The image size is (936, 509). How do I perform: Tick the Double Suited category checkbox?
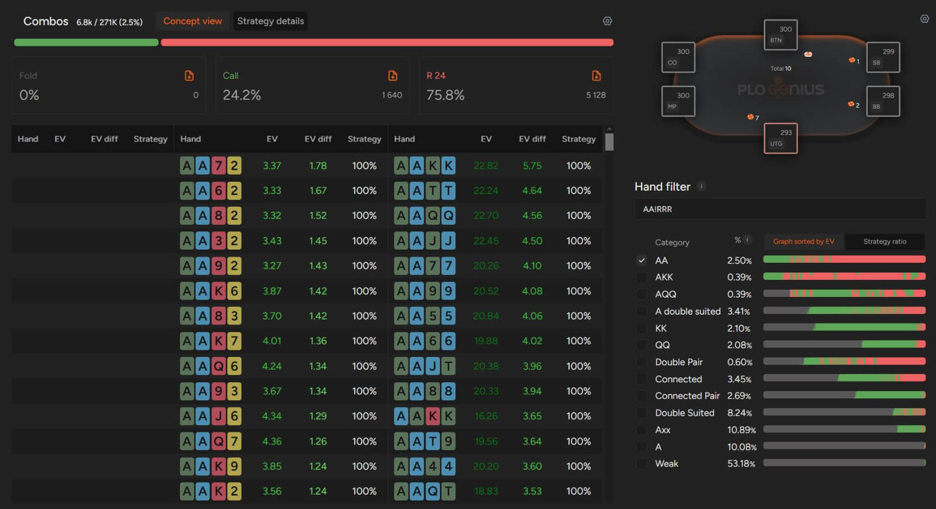click(x=642, y=413)
